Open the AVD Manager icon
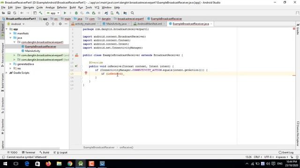Screen dimensions: 300x168 click(112, 13)
